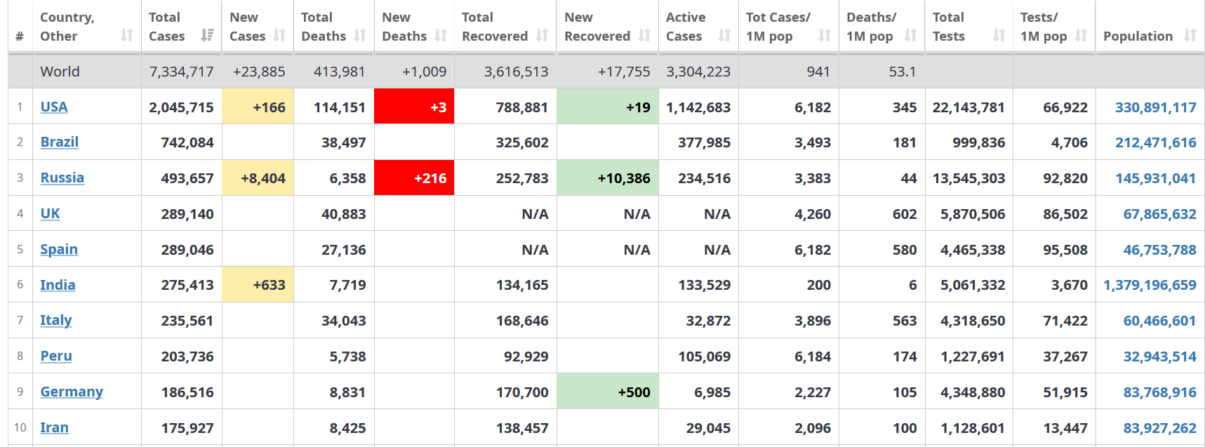Click the Peru link
The width and height of the screenshot is (1205, 447).
tap(56, 356)
